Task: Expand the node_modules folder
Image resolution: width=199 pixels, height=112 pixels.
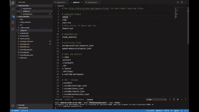Action: click(25, 22)
